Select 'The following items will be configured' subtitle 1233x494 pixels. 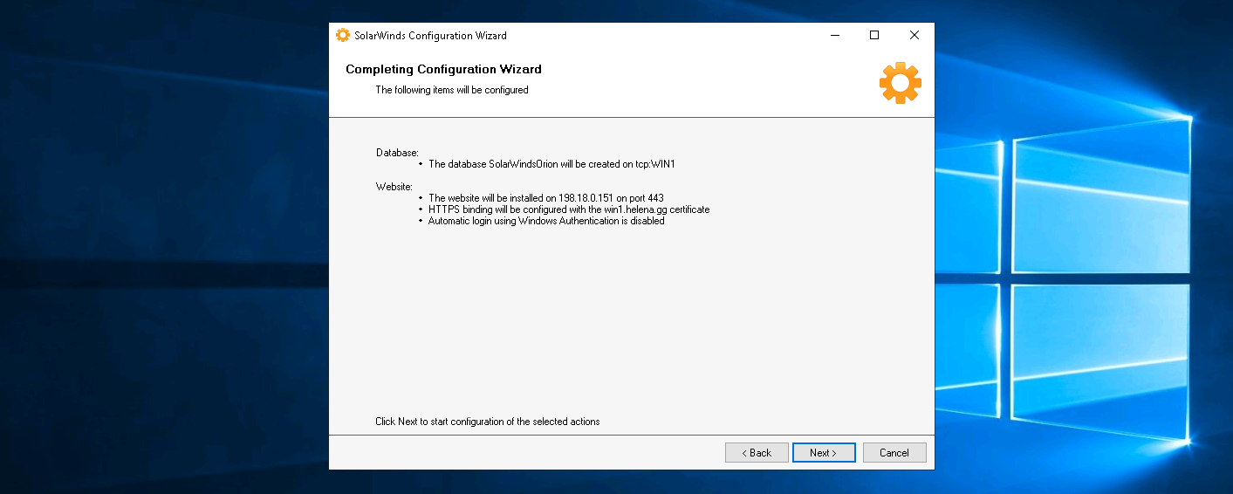(452, 90)
